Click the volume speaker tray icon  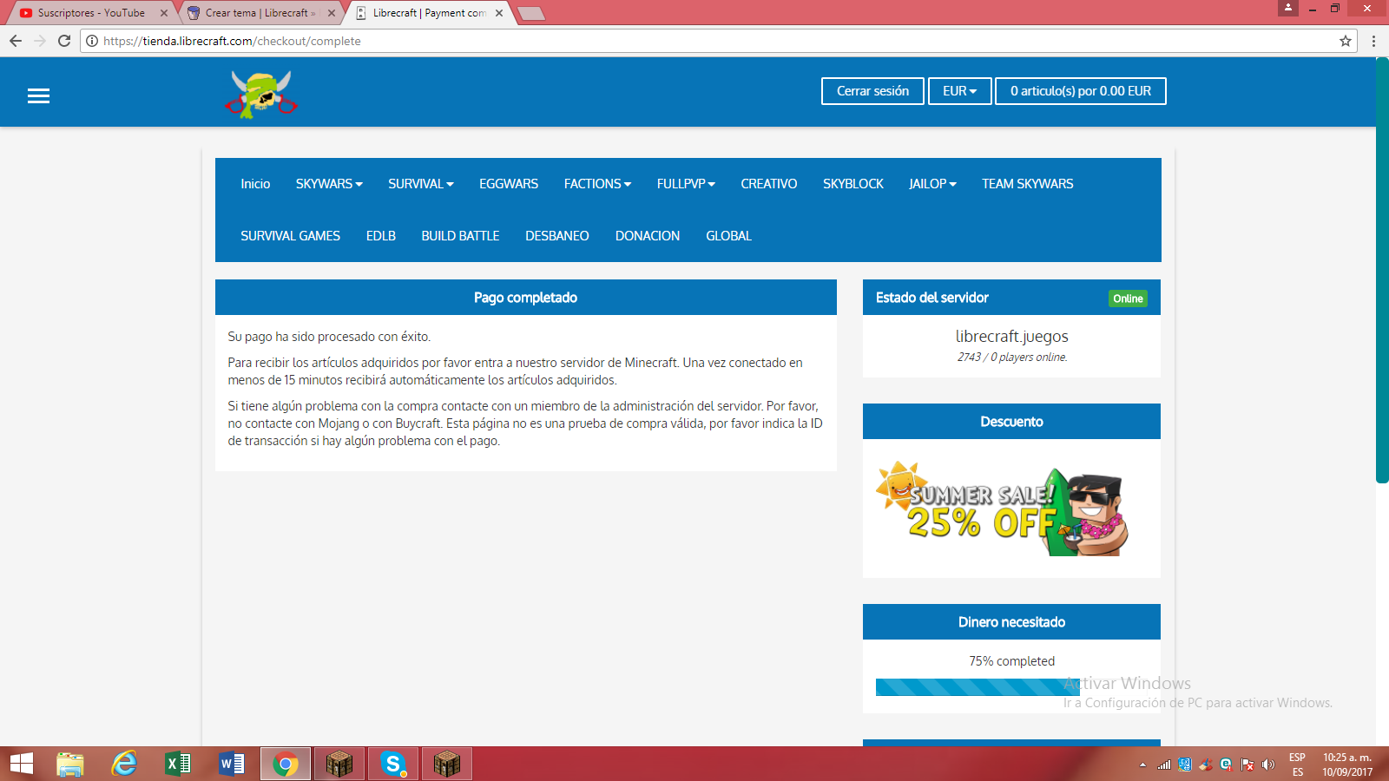[x=1268, y=765]
